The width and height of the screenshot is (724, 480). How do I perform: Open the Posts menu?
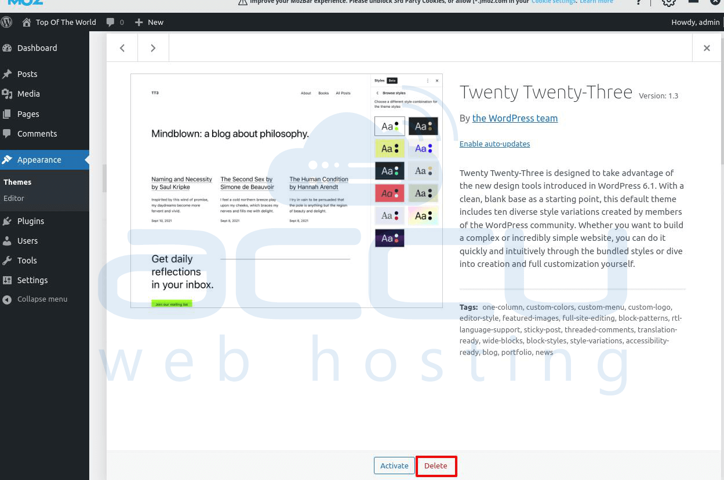pos(45,74)
